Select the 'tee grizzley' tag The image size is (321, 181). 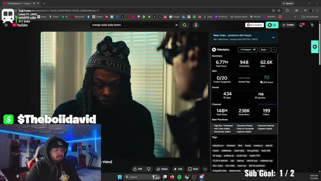[253, 151]
